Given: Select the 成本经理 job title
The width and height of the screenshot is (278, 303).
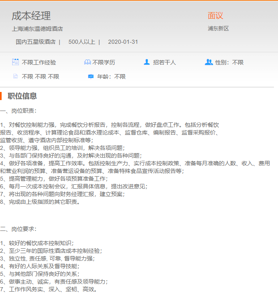Looking at the screenshot, I should [x=31, y=16].
